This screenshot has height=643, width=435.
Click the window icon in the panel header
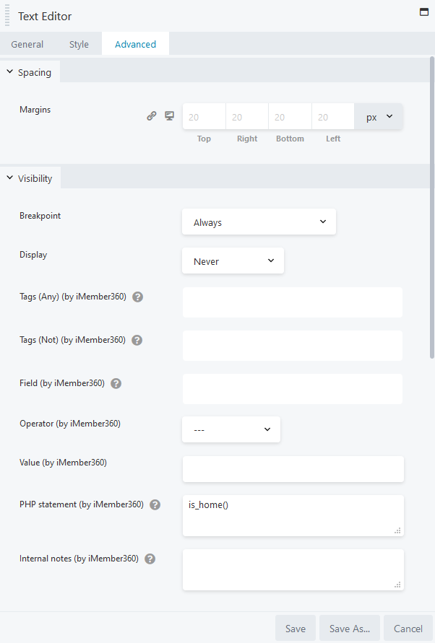(x=423, y=12)
